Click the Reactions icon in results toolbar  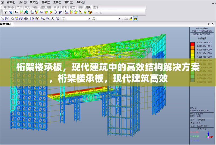5,12
